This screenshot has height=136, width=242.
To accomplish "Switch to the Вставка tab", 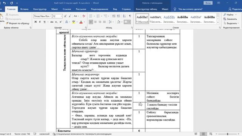I will pyautogui.click(x=24, y=9).
